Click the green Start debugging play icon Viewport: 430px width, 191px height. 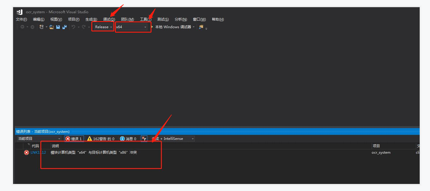point(152,27)
